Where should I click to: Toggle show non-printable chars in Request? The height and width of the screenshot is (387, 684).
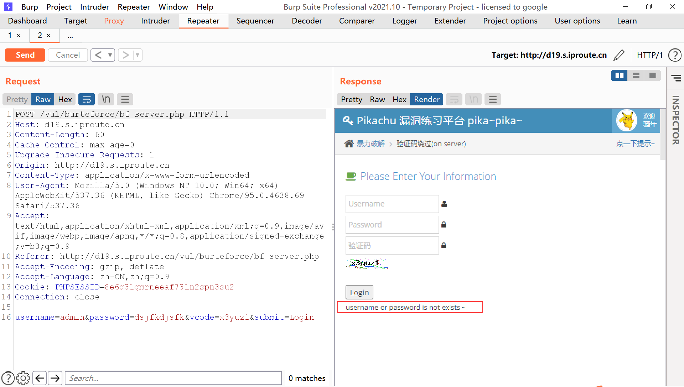tap(106, 99)
